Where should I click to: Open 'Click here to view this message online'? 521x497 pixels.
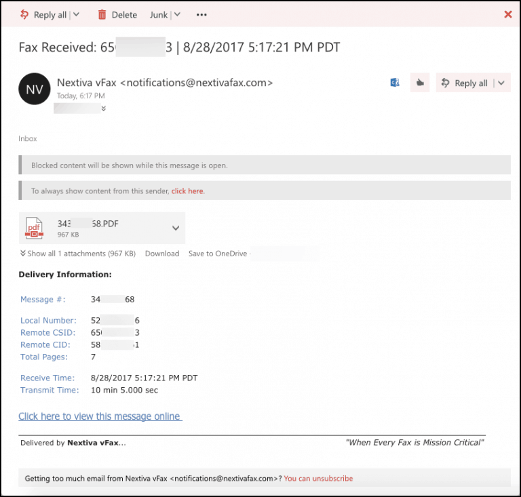pyautogui.click(x=100, y=416)
